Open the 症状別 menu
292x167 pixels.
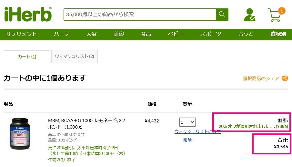coord(278,34)
